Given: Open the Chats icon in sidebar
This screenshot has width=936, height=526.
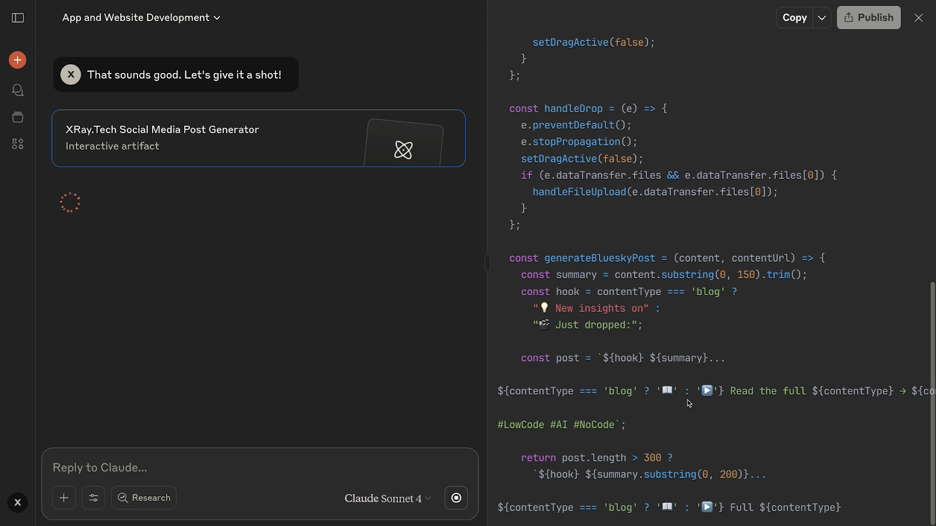Looking at the screenshot, I should tap(18, 90).
